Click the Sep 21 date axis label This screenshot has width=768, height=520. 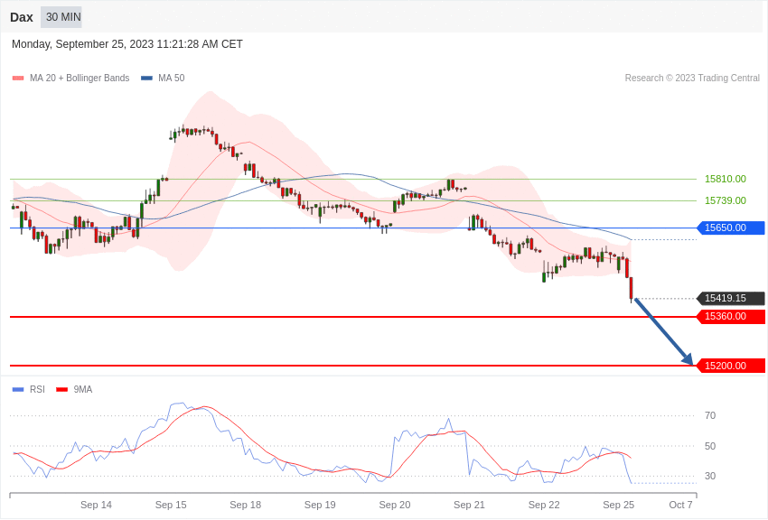click(469, 505)
